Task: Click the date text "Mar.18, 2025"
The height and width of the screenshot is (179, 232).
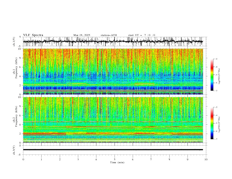Action: coord(82,35)
